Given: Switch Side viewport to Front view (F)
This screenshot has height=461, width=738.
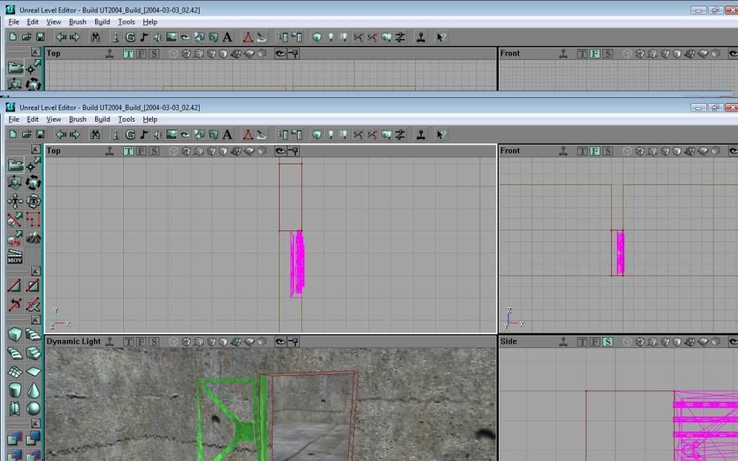Looking at the screenshot, I should (595, 341).
